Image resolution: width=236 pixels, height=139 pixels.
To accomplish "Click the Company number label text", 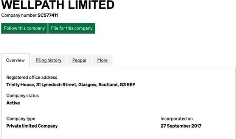I will pos(19,15).
